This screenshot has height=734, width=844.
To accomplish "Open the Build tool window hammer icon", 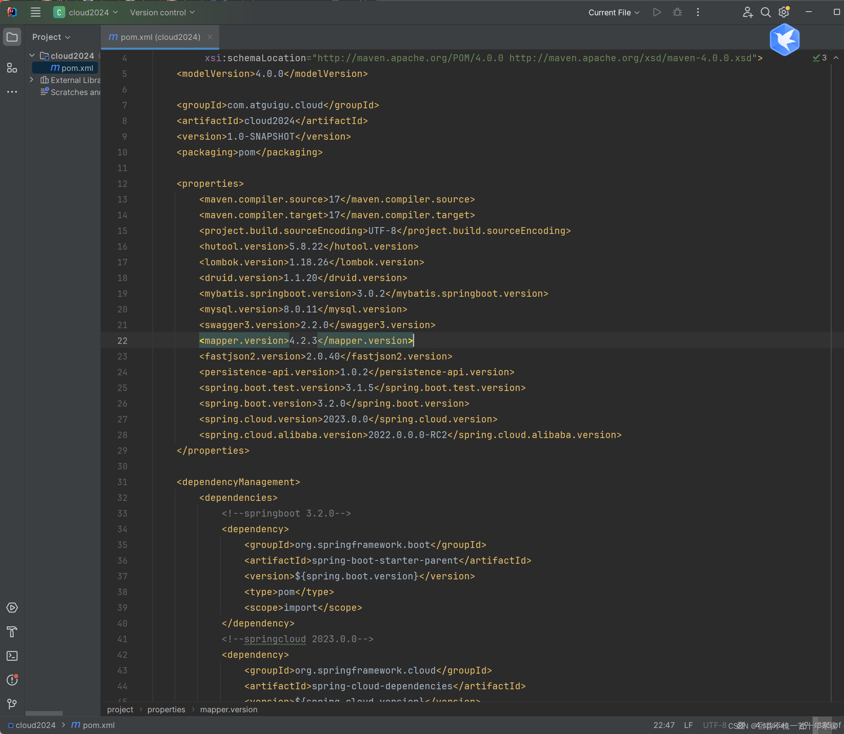I will tap(12, 632).
